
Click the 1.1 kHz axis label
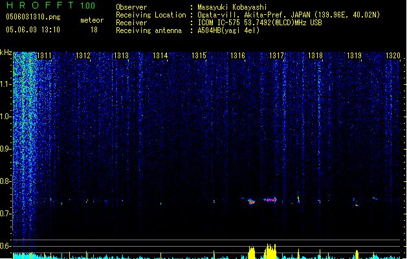tap(5, 84)
